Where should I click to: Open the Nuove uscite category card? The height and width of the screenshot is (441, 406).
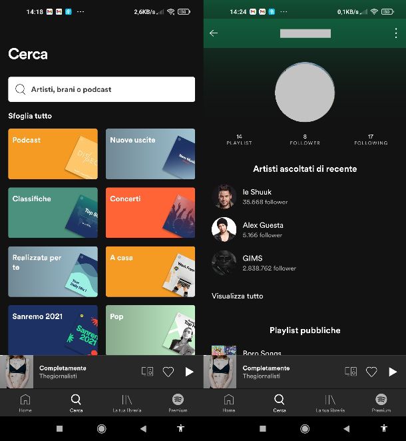[x=150, y=154]
